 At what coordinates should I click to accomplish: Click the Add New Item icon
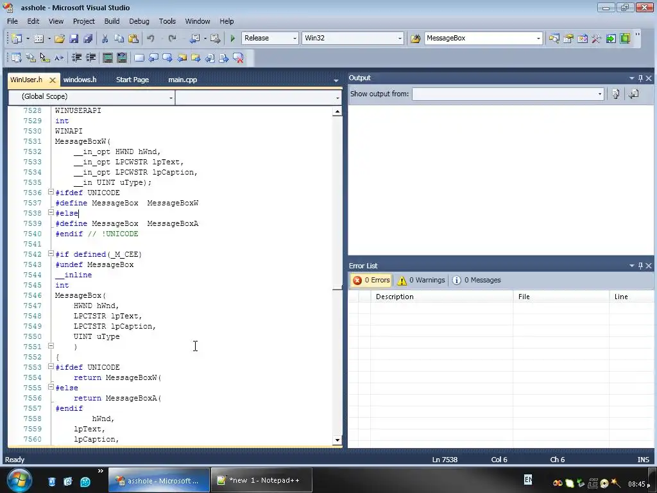(38, 39)
